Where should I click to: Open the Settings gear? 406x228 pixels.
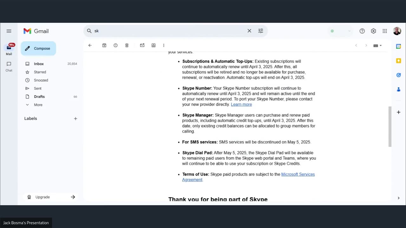tap(373, 31)
